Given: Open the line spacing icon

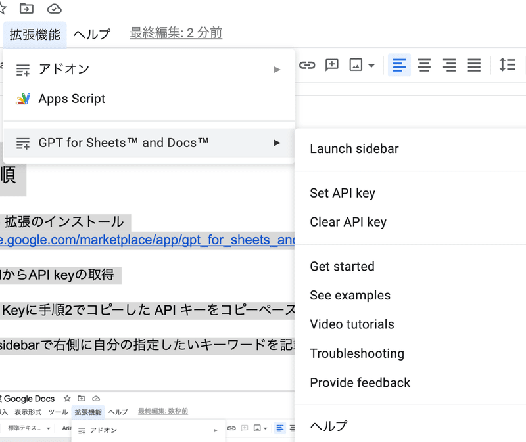Looking at the screenshot, I should click(x=508, y=65).
